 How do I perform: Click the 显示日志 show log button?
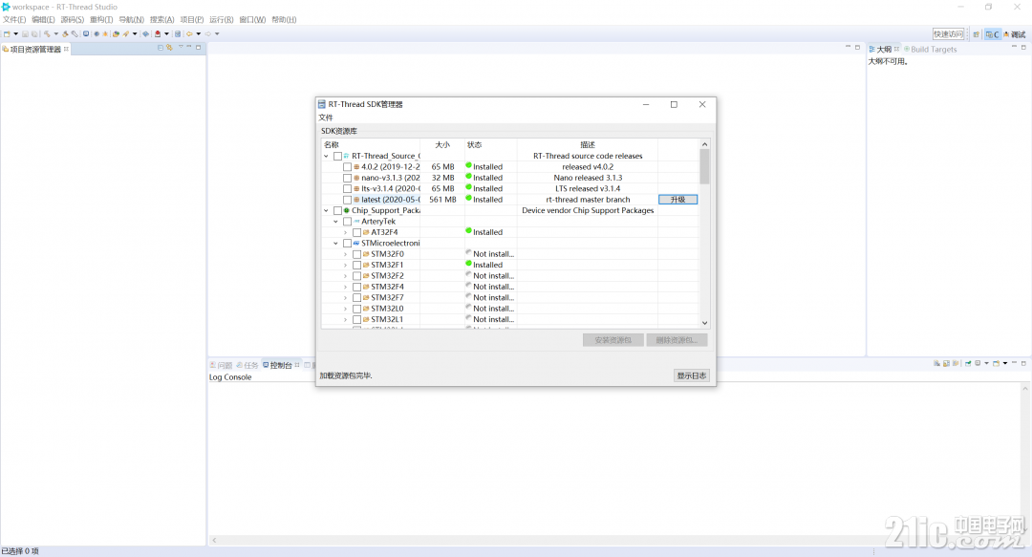tap(692, 375)
